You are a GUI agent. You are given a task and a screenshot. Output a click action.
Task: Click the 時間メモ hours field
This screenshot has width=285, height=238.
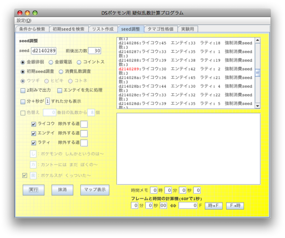tap(154, 190)
